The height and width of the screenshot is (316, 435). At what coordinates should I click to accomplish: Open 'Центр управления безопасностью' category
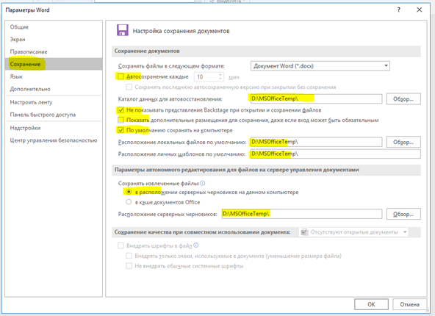coord(54,140)
